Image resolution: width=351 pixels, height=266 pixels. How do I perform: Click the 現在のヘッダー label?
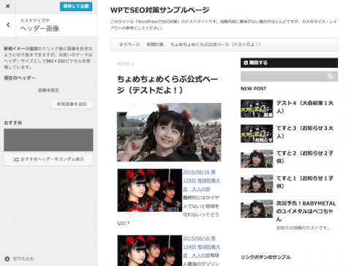point(20,78)
